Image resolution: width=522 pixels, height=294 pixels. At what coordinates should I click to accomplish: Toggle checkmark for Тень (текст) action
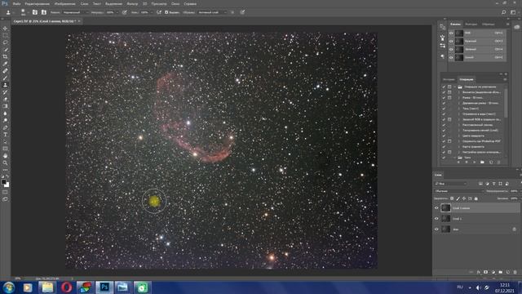pyautogui.click(x=444, y=109)
